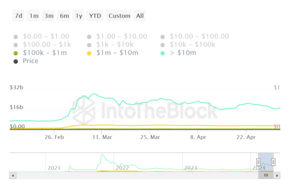This screenshot has width=290, height=193.
Task: Set chart range to 6m
Action: point(64,16)
